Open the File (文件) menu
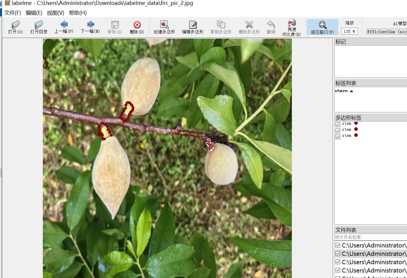The image size is (407, 278). point(13,13)
